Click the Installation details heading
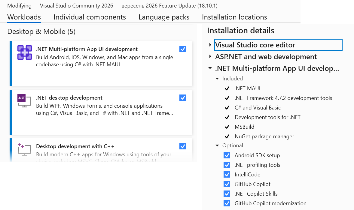This screenshot has width=354, height=210. [x=241, y=31]
